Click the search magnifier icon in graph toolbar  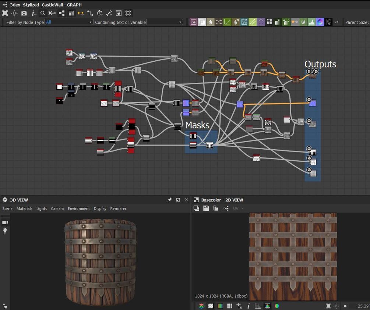pos(43,13)
